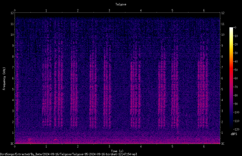
Task: Click the 6 second tick on top axis
Action: click(204, 10)
